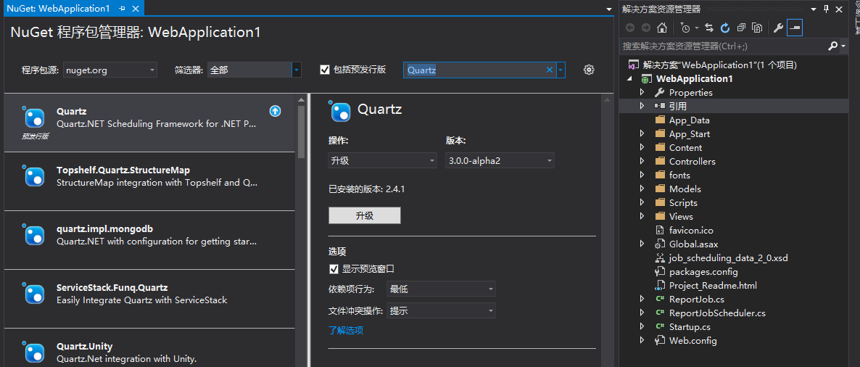This screenshot has width=860, height=367.
Task: Click scroll up arrow of details pane
Action: click(x=606, y=100)
